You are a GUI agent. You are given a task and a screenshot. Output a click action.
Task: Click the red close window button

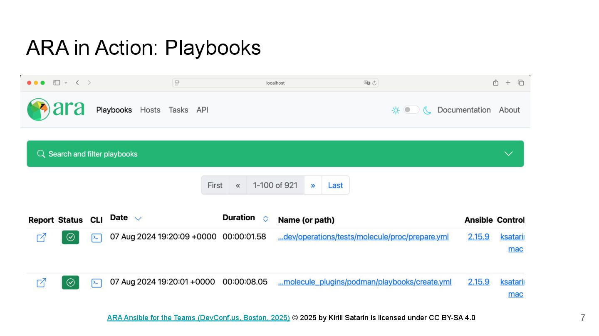(29, 83)
